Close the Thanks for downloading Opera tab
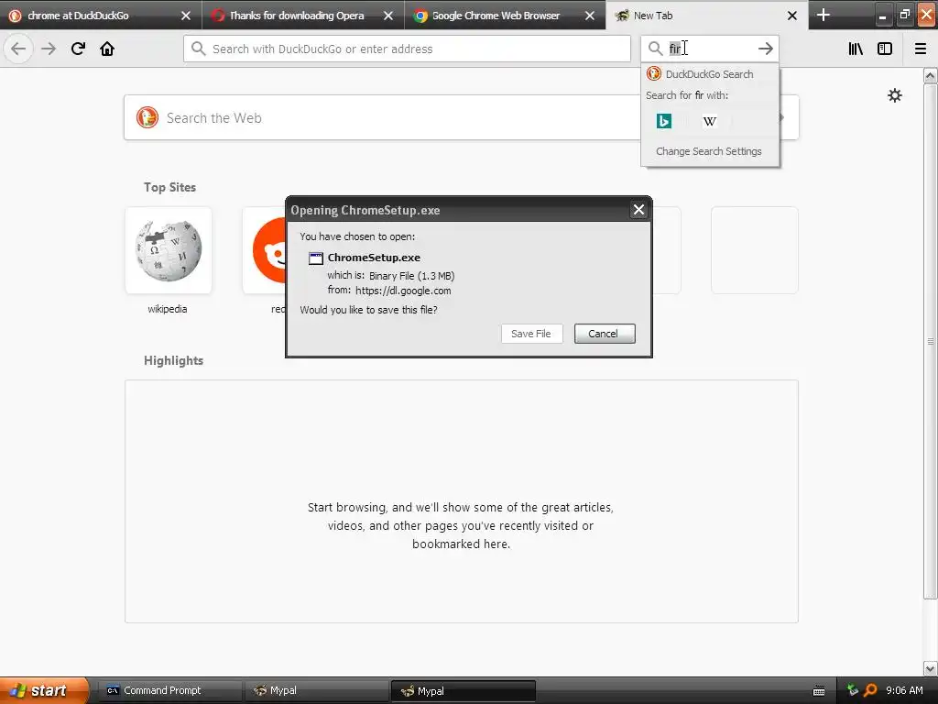 [388, 16]
